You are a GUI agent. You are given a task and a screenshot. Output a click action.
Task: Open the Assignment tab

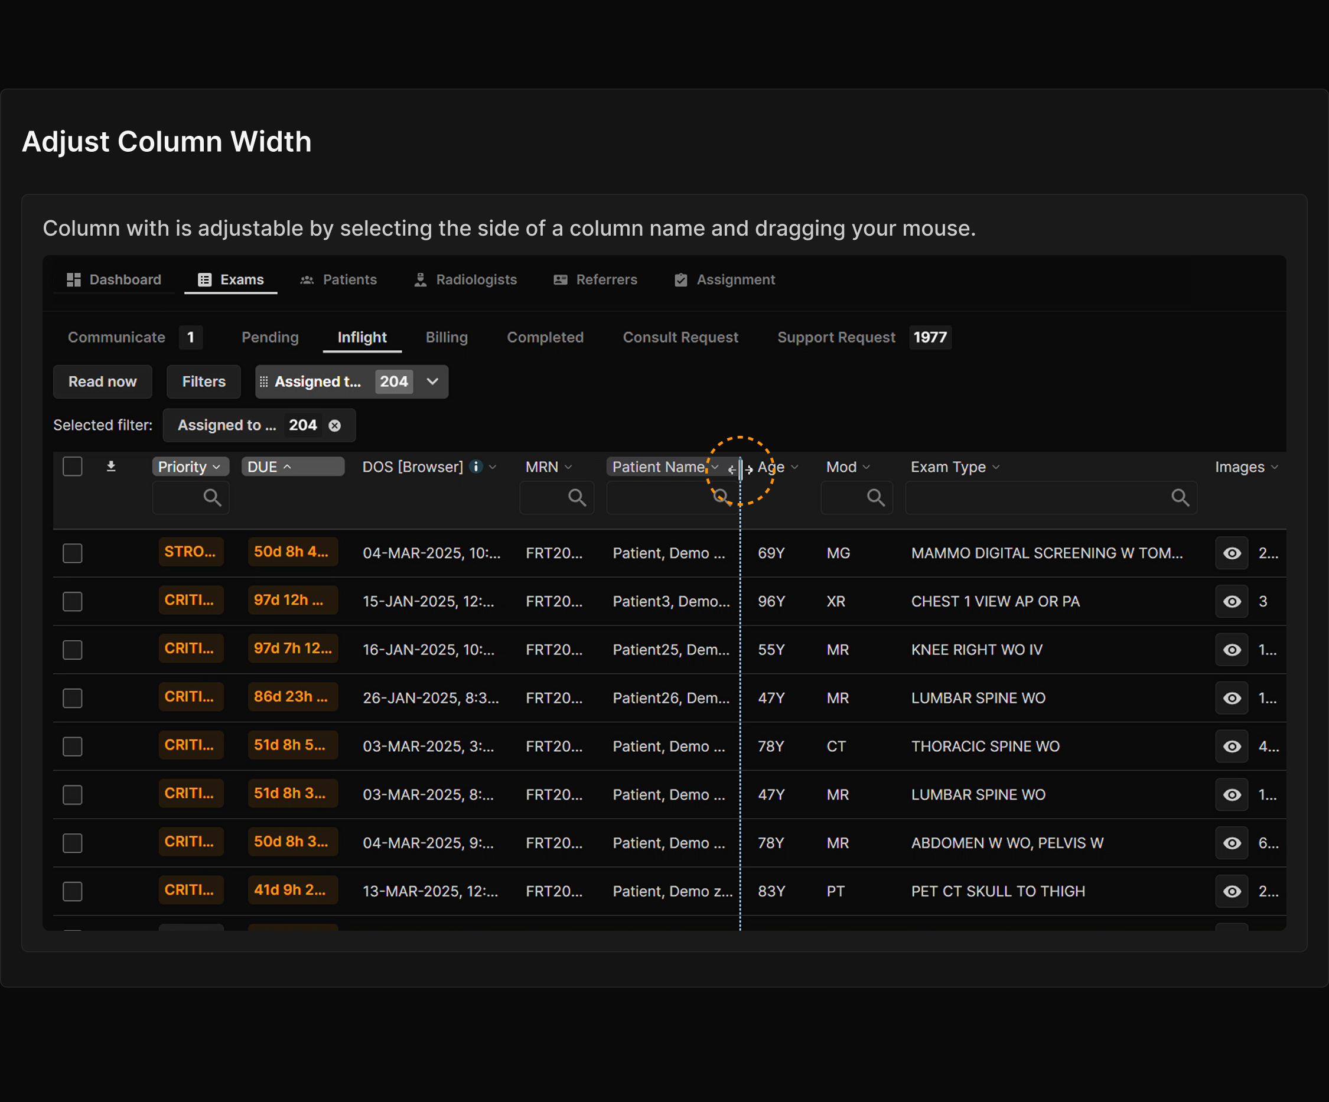(725, 279)
